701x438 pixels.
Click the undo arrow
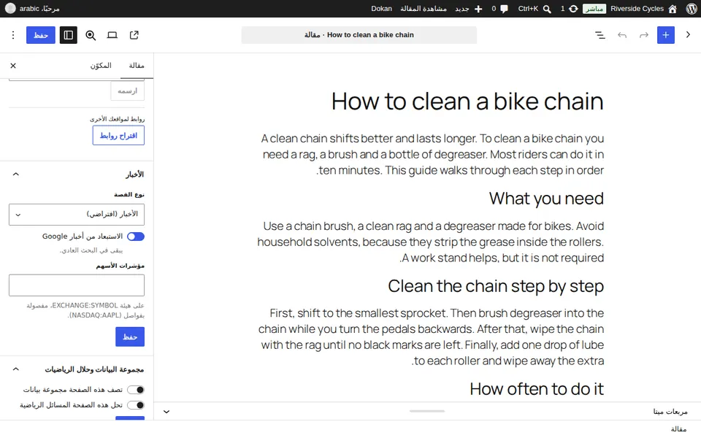tap(622, 35)
